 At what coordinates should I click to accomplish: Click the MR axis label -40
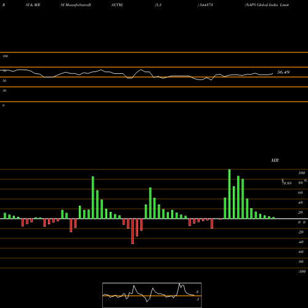click(x=301, y=242)
